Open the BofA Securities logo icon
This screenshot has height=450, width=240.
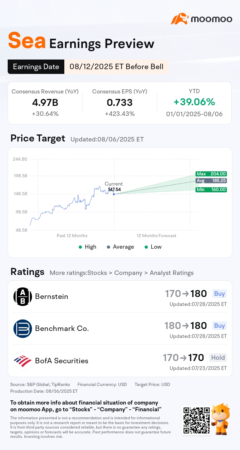pyautogui.click(x=23, y=360)
